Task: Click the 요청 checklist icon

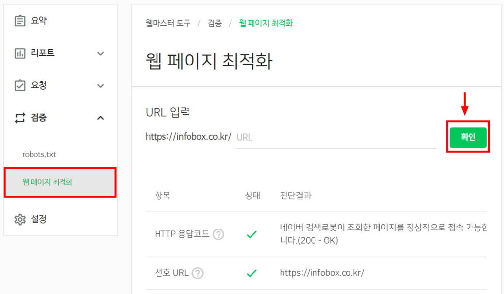Action: tap(20, 85)
